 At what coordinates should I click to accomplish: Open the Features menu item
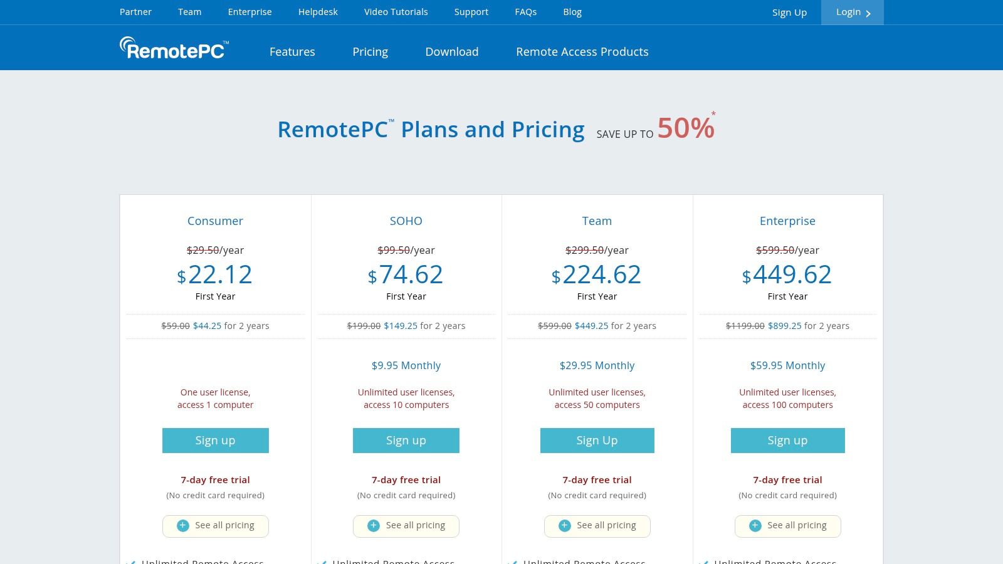click(292, 52)
